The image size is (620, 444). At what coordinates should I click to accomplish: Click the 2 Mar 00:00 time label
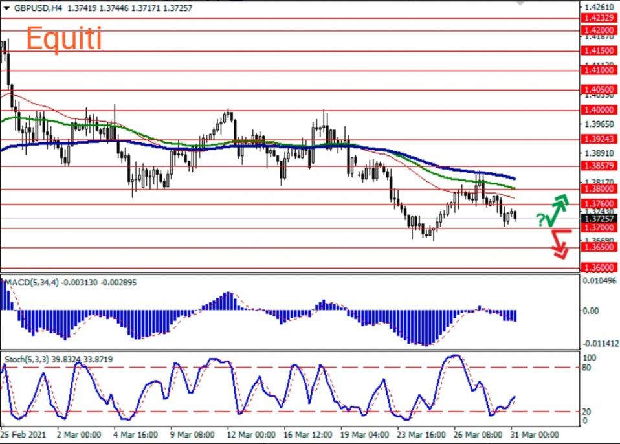pos(79,435)
